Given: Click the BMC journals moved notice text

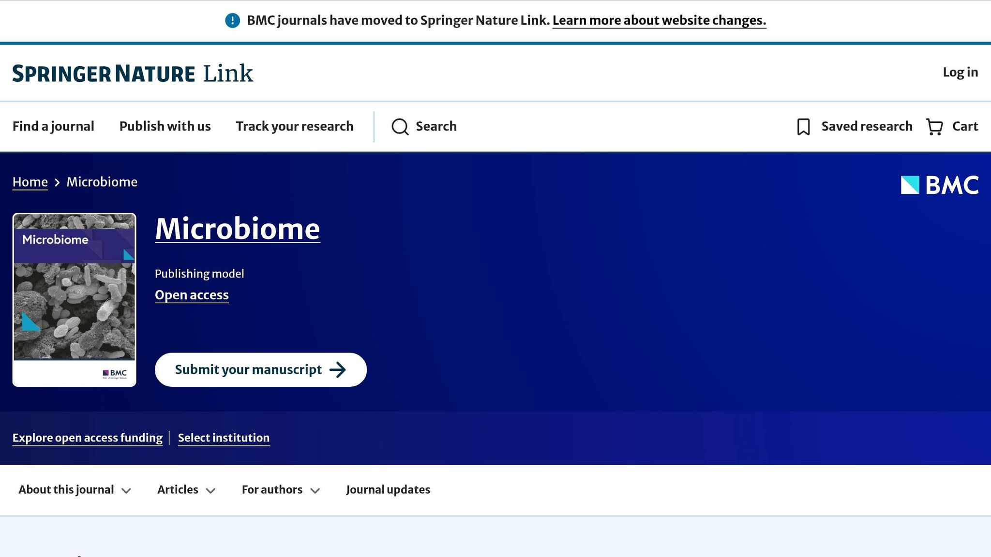Looking at the screenshot, I should tap(398, 20).
